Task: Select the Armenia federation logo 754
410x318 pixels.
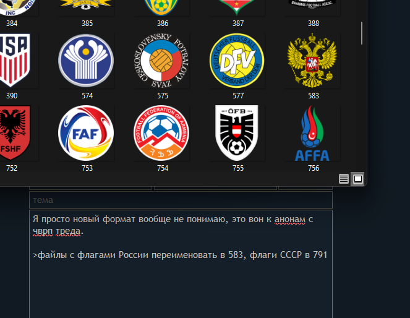Action: pyautogui.click(x=161, y=133)
